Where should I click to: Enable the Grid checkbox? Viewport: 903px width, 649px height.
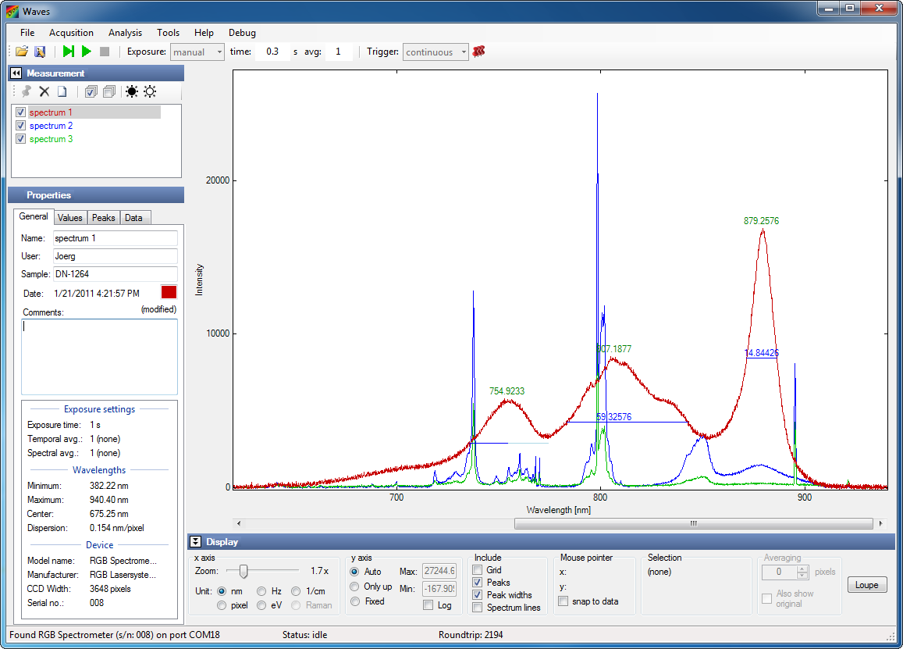[x=477, y=571]
